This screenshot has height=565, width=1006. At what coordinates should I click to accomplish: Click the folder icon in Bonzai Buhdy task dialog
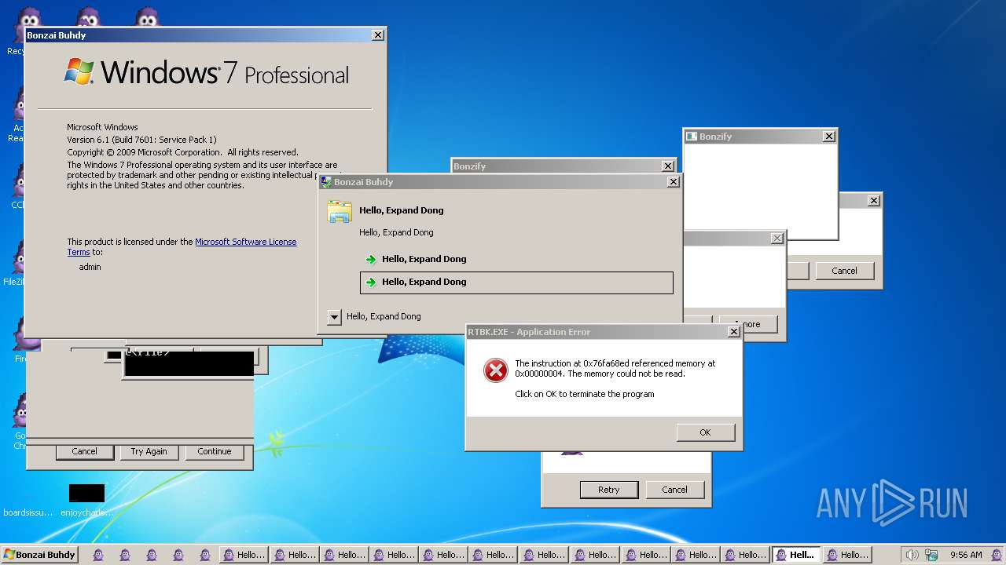[340, 213]
